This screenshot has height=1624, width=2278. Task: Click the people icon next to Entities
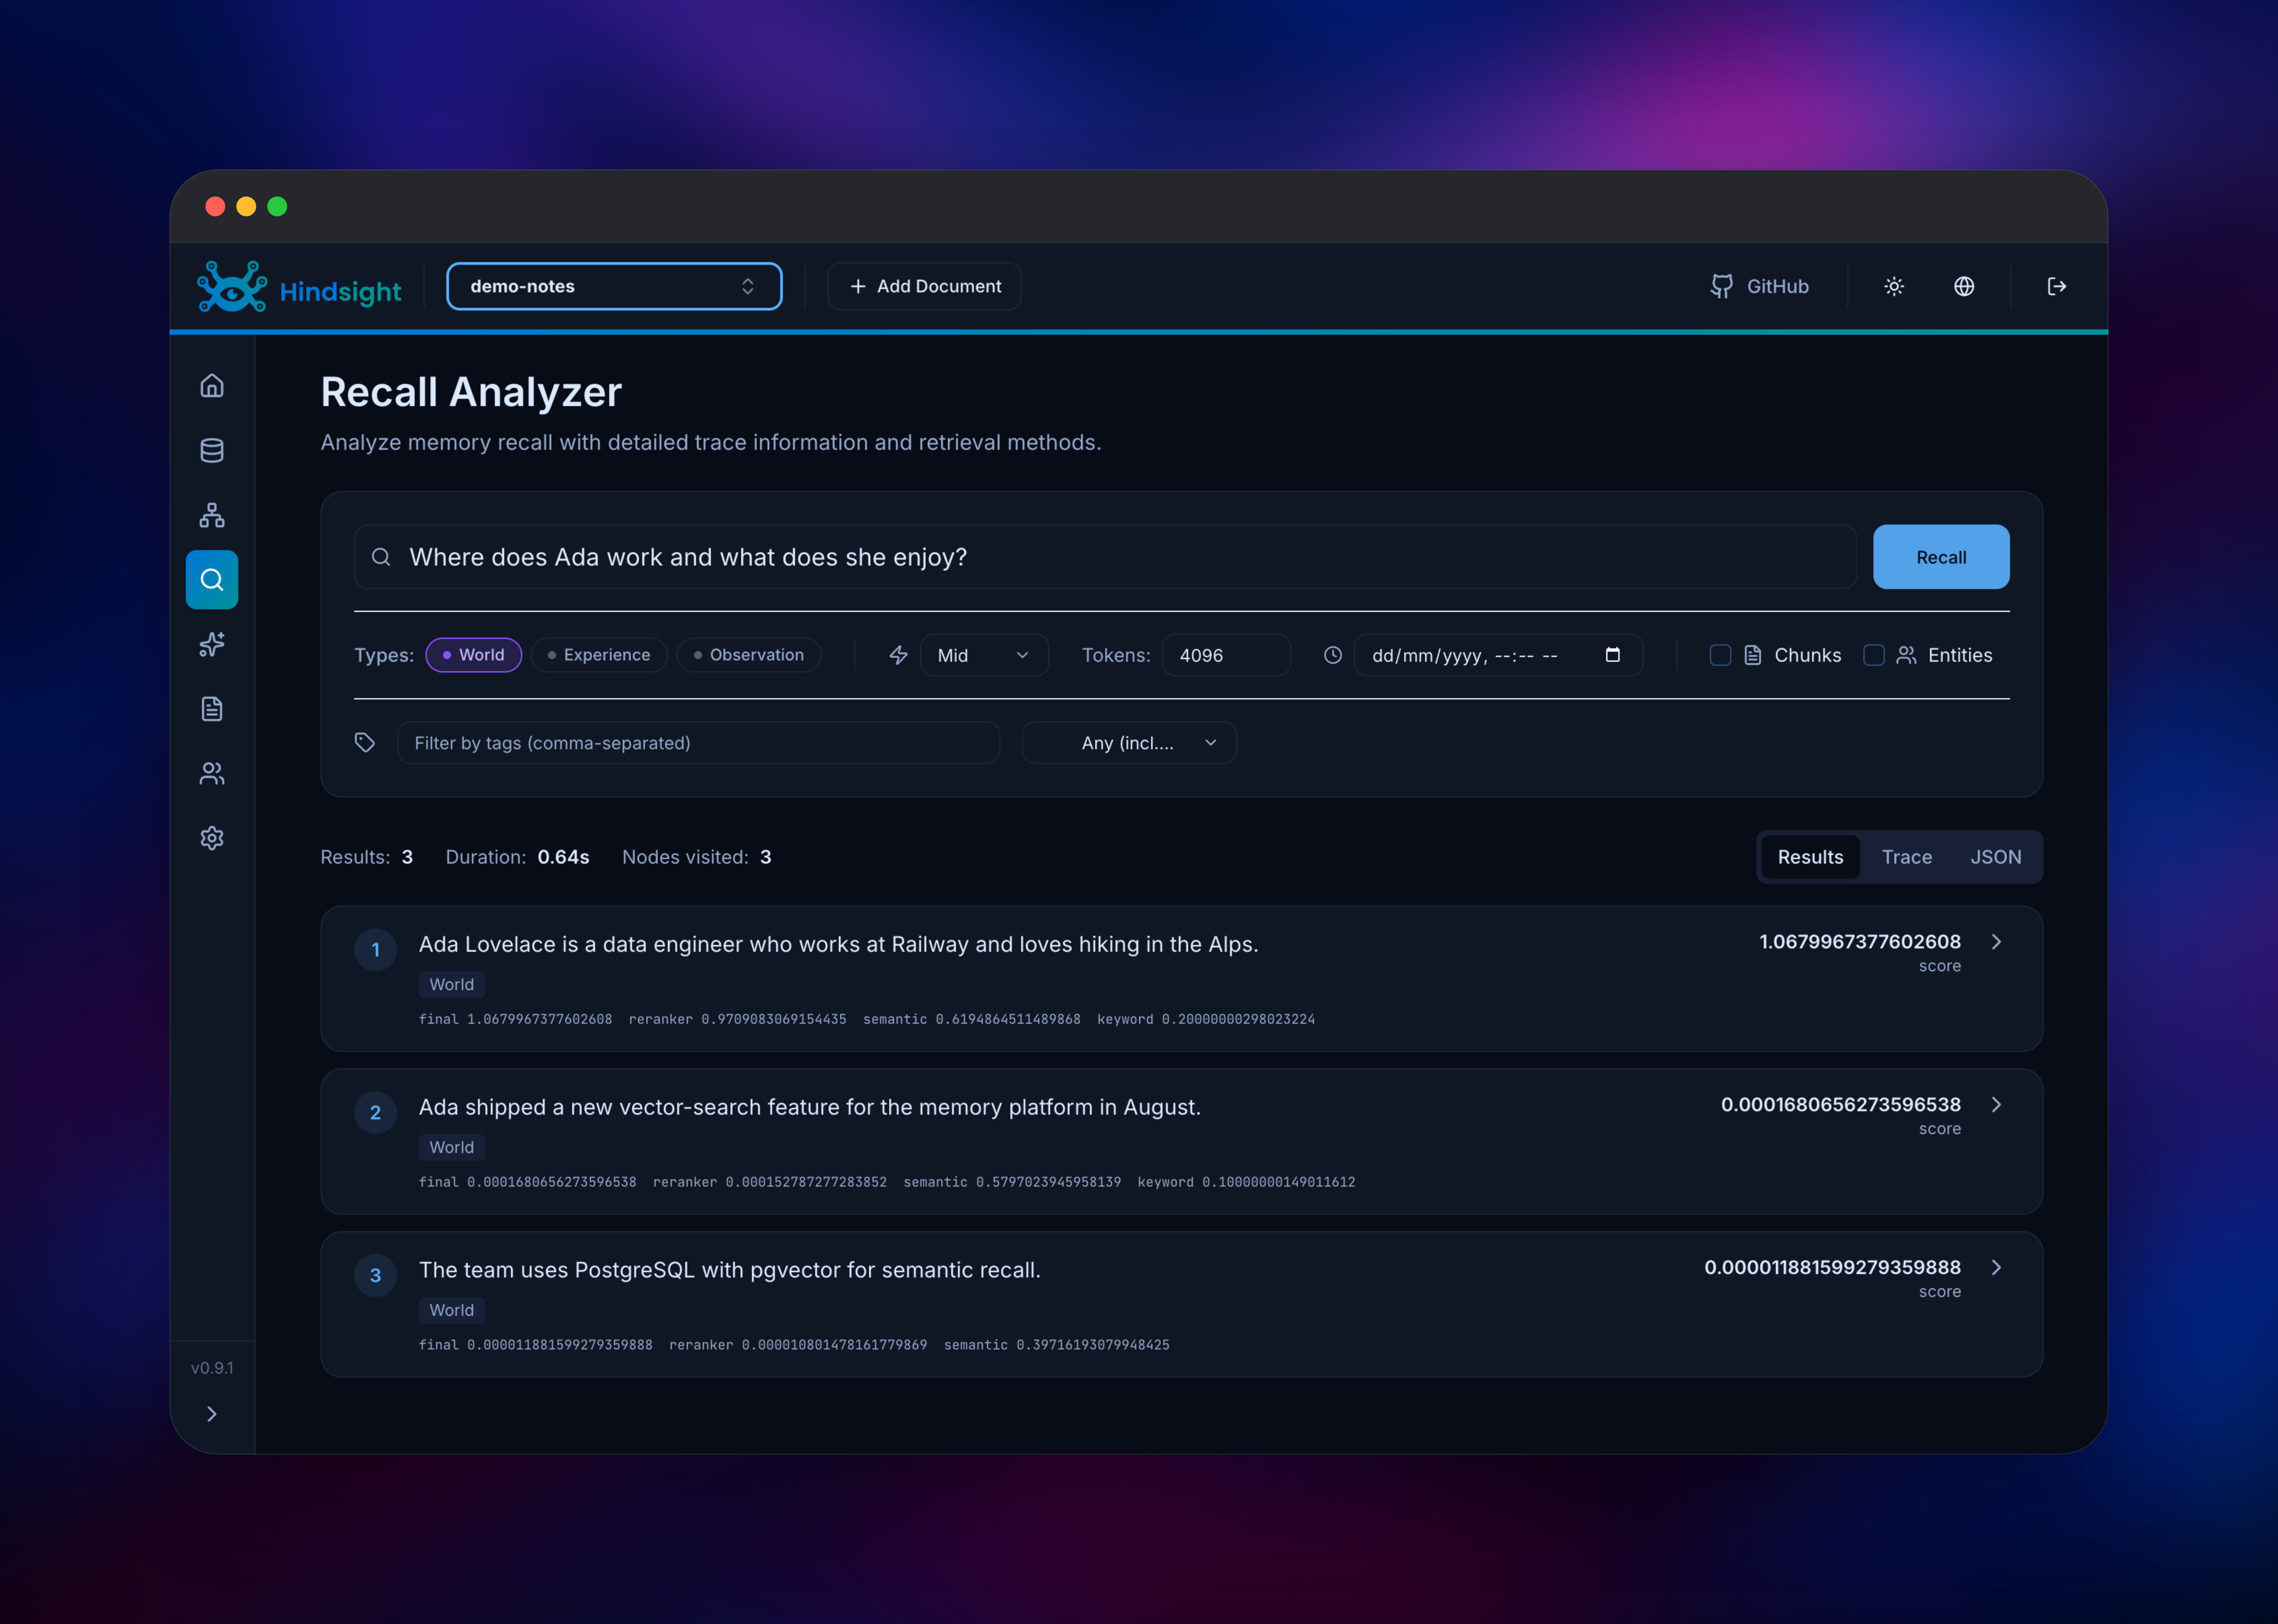[x=1907, y=655]
